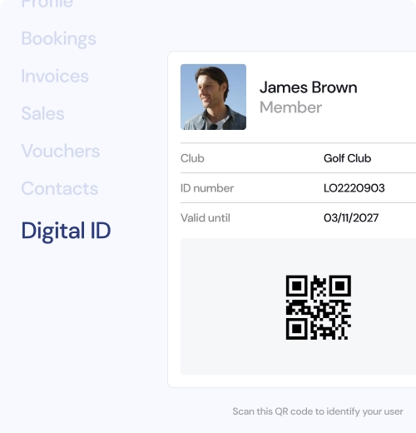Viewport: 416px width, 433px height.
Task: Click the scan QR code hint text
Action: point(318,411)
